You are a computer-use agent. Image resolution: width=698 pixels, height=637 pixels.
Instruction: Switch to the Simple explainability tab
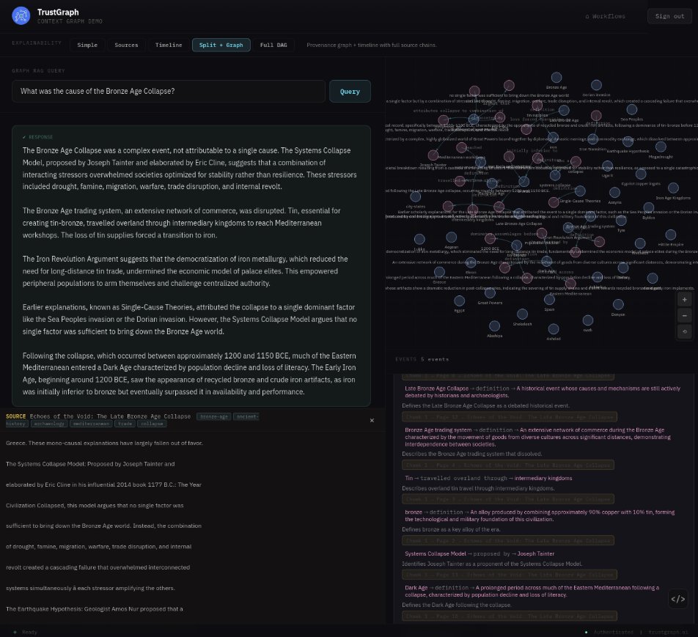tap(87, 45)
